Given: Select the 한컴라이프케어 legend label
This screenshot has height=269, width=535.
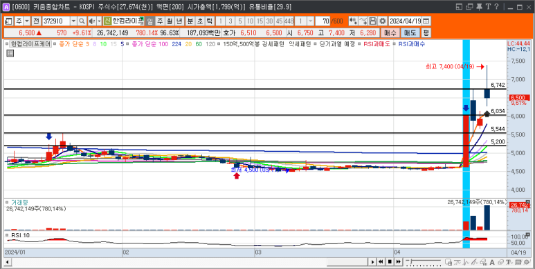Looking at the screenshot, I should tap(30, 44).
